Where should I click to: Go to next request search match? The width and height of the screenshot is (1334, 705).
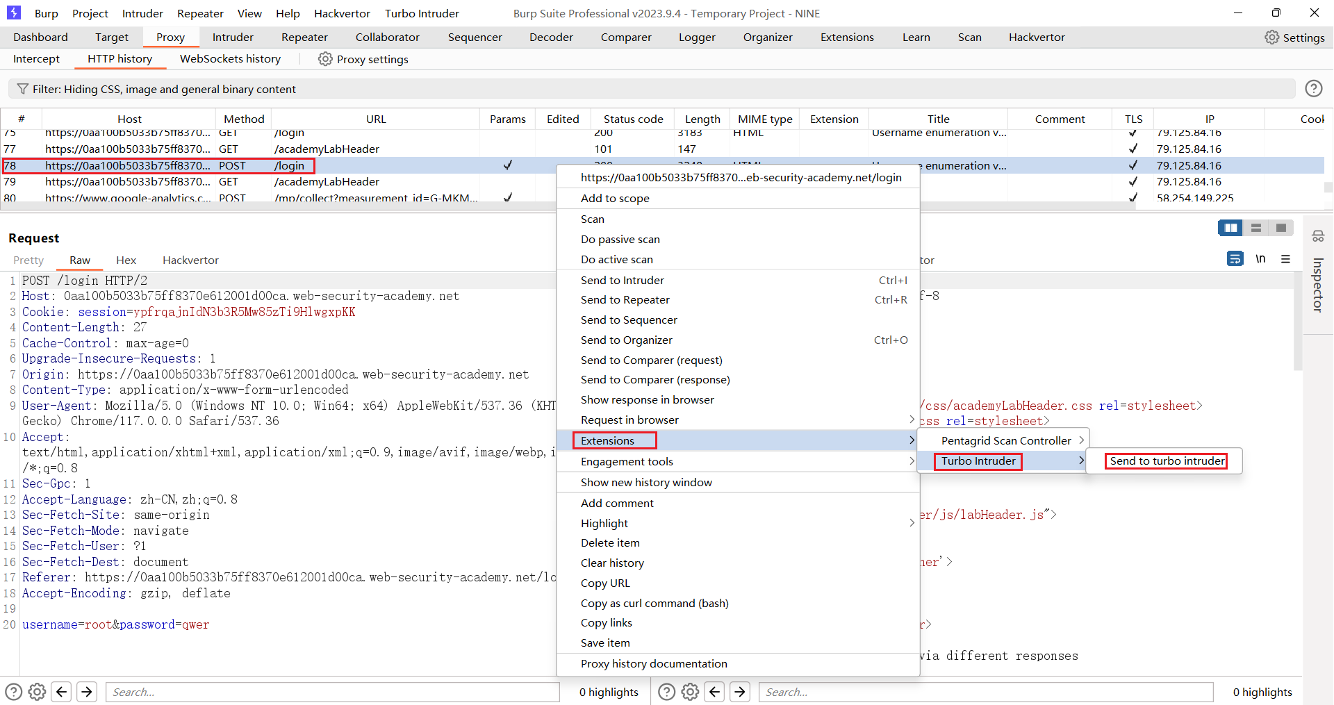click(87, 692)
